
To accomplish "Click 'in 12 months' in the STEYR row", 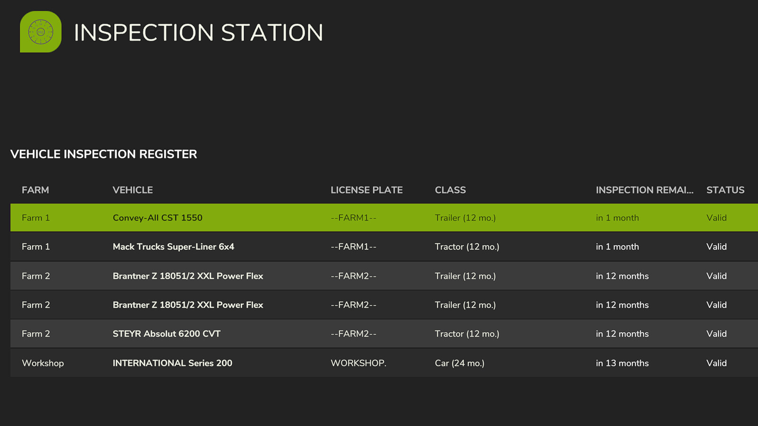I will coord(623,334).
